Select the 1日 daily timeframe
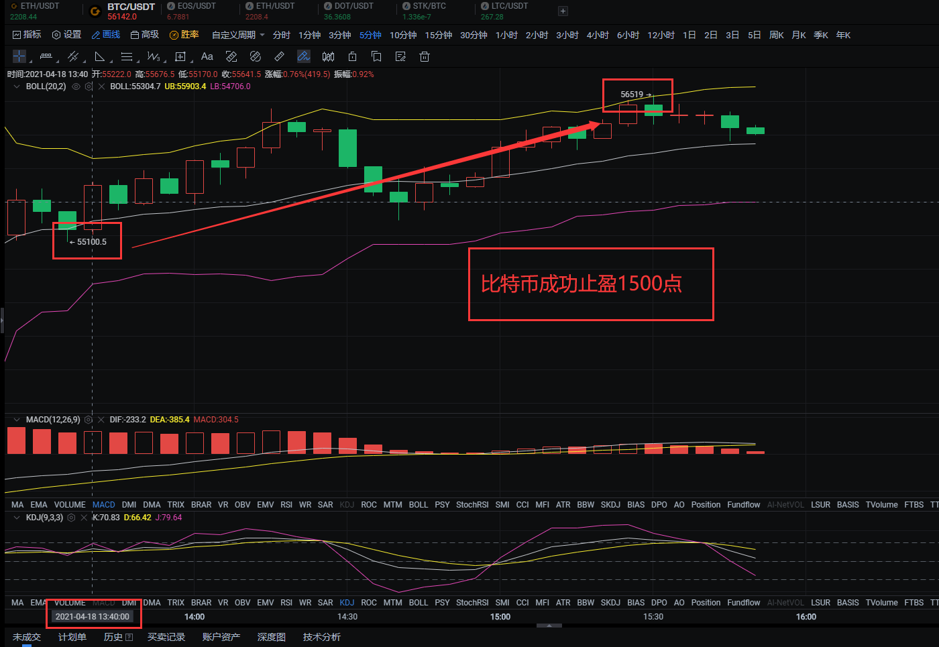The width and height of the screenshot is (939, 647). point(689,35)
